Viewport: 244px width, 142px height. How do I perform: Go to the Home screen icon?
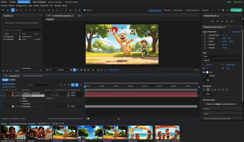[8, 10]
